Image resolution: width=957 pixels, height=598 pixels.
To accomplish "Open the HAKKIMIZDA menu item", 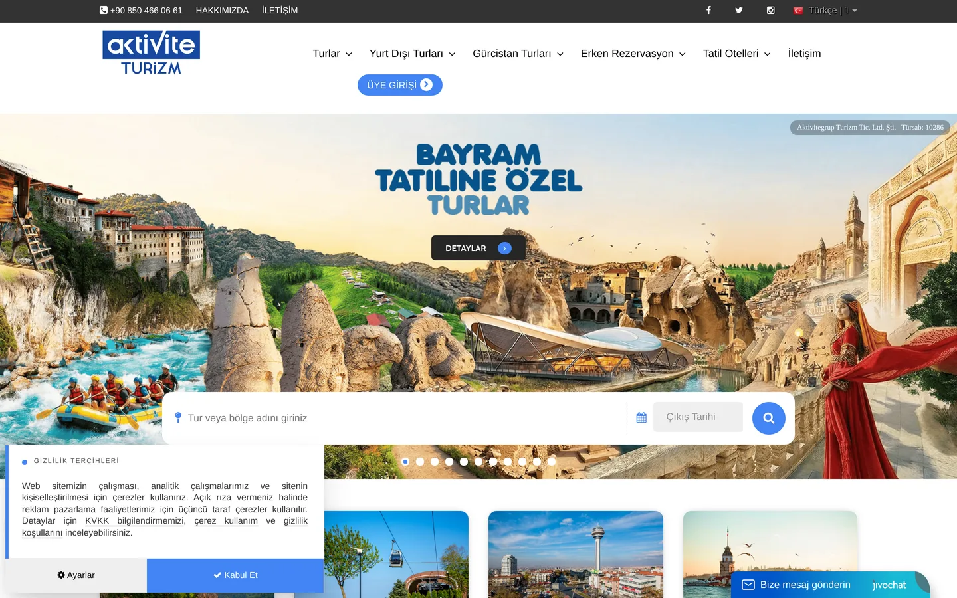I will (222, 10).
